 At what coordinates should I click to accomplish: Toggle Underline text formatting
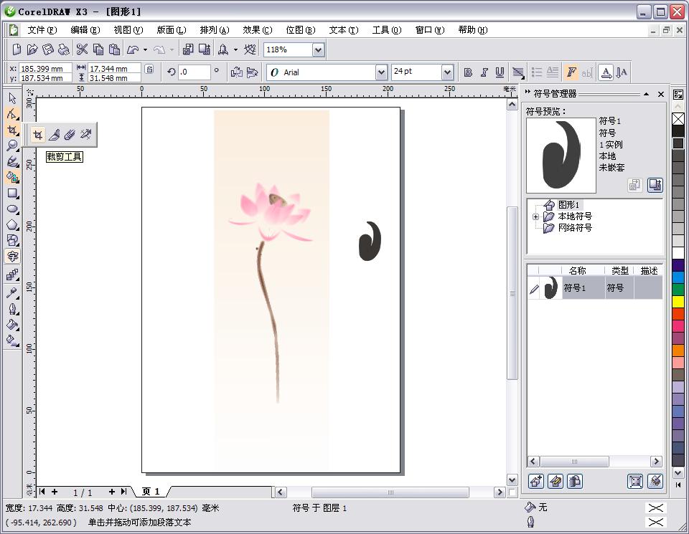point(500,72)
